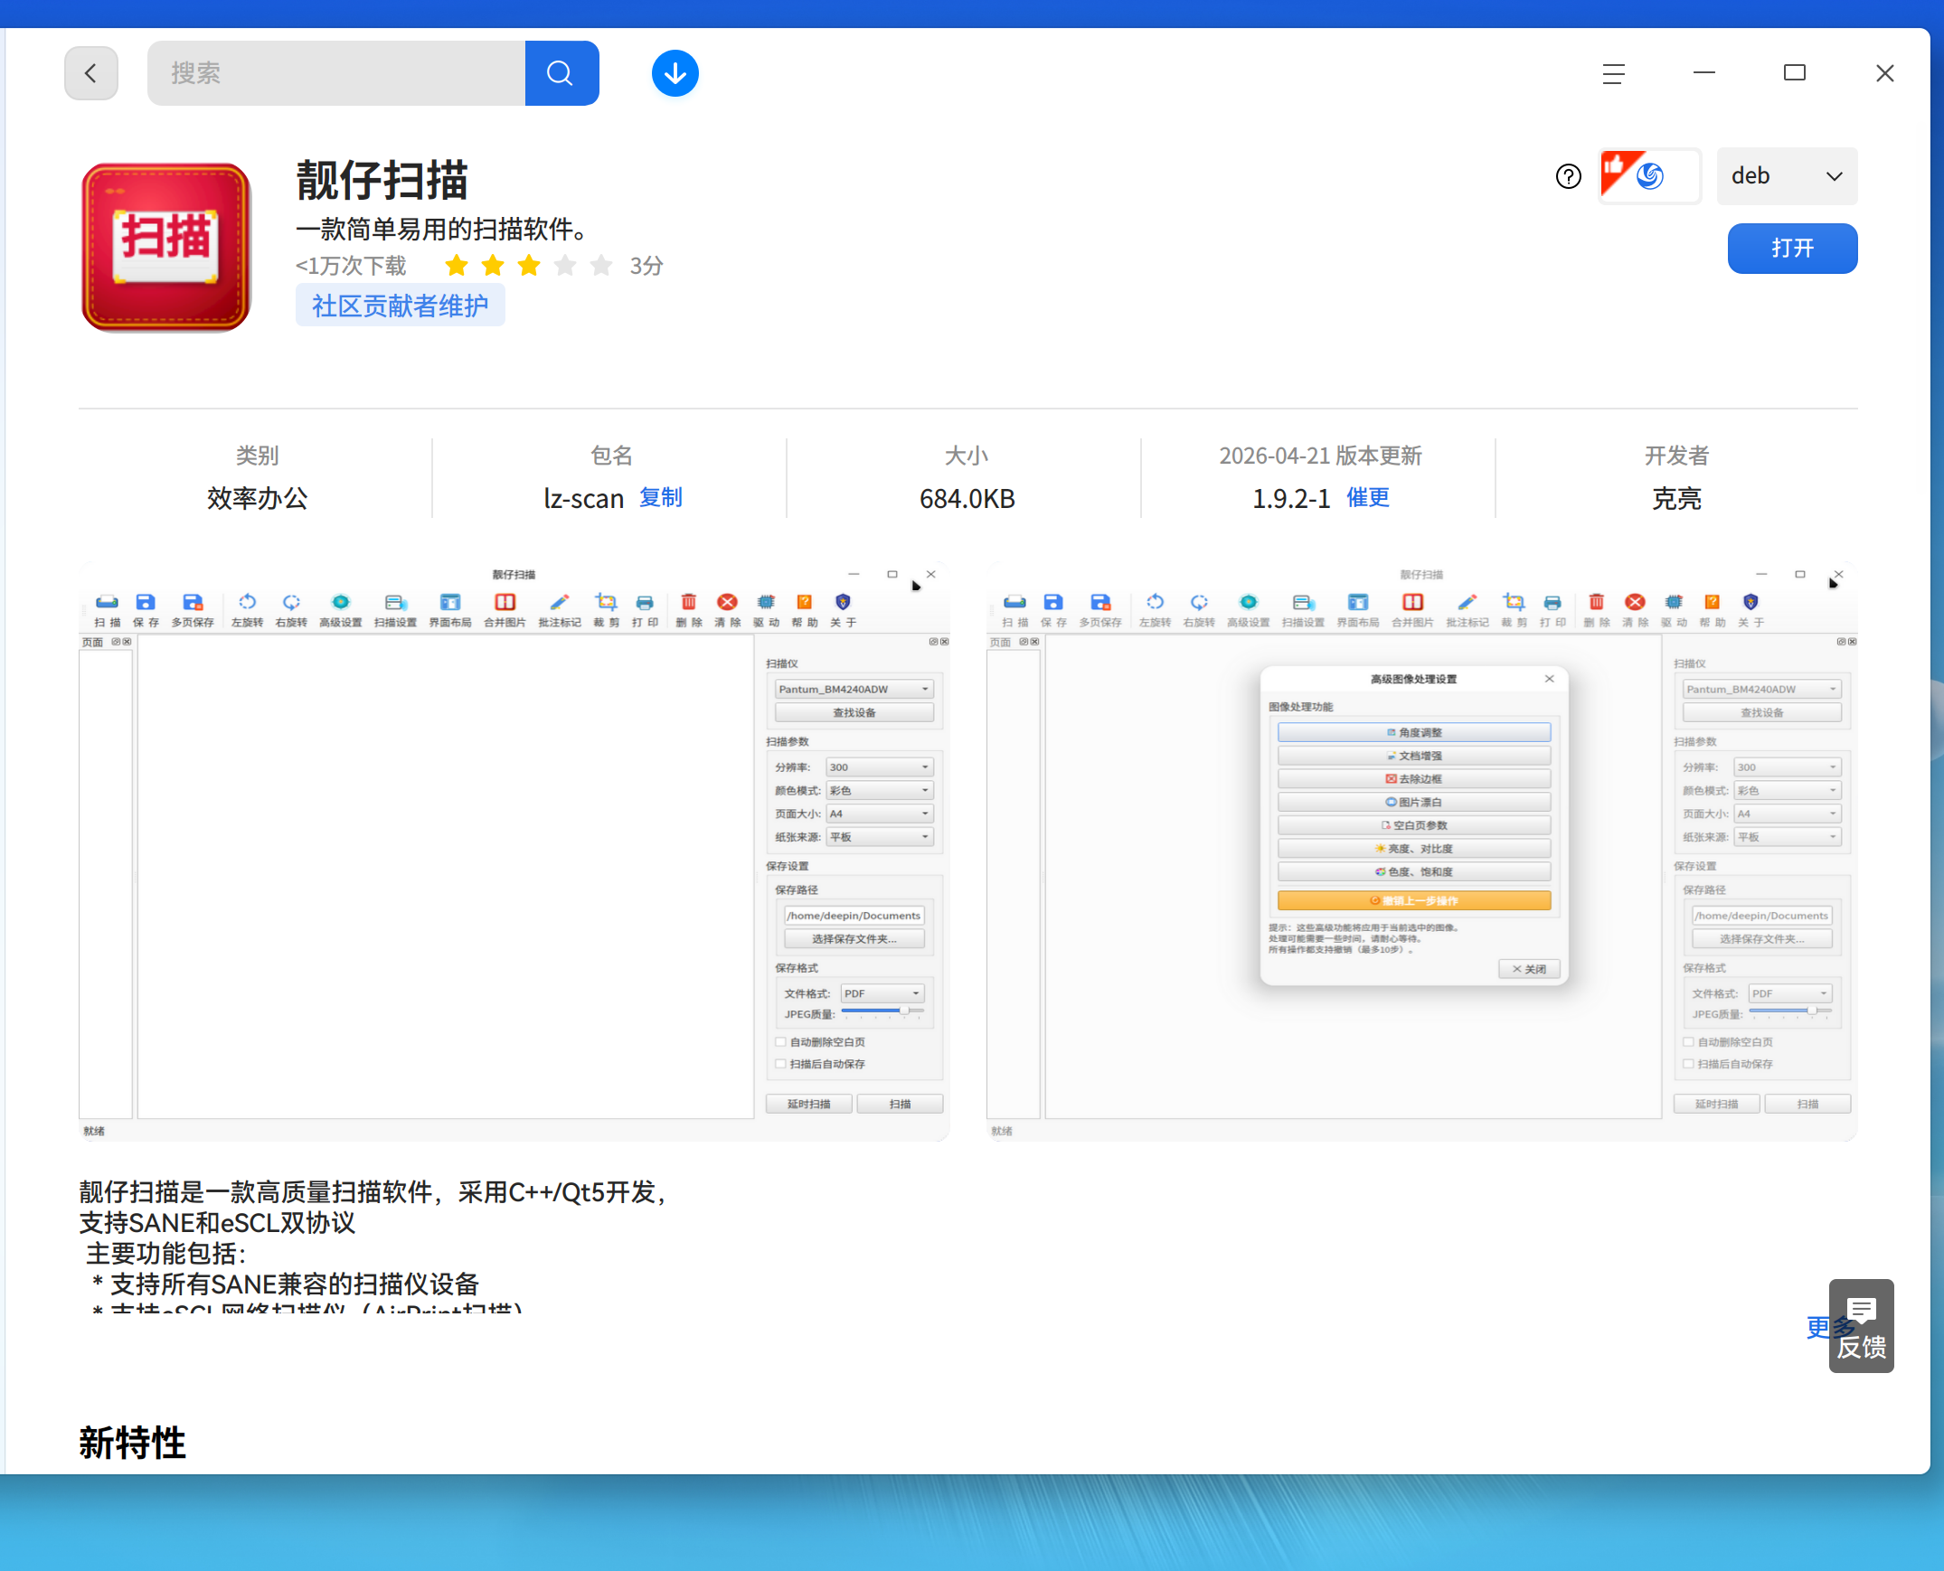The width and height of the screenshot is (1944, 1571).
Task: Open the downloads queue via blue arrow icon
Action: pyautogui.click(x=675, y=73)
